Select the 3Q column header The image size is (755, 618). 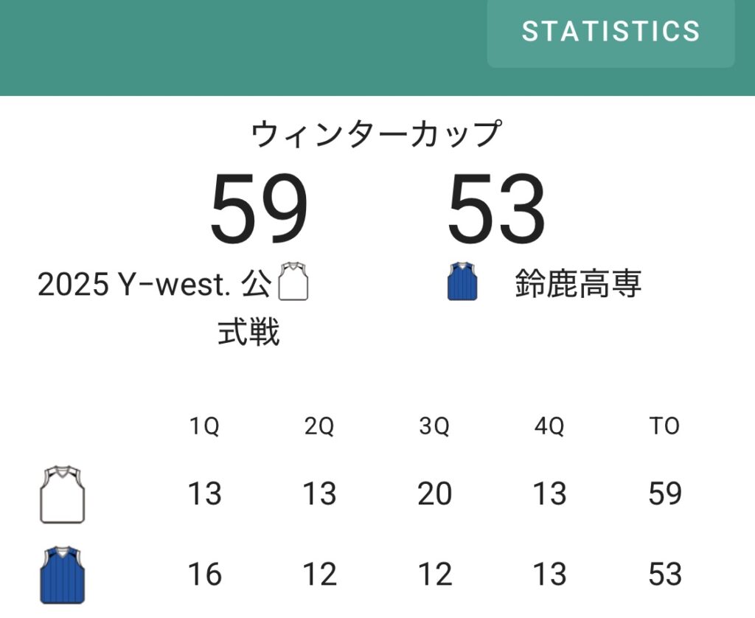[434, 426]
